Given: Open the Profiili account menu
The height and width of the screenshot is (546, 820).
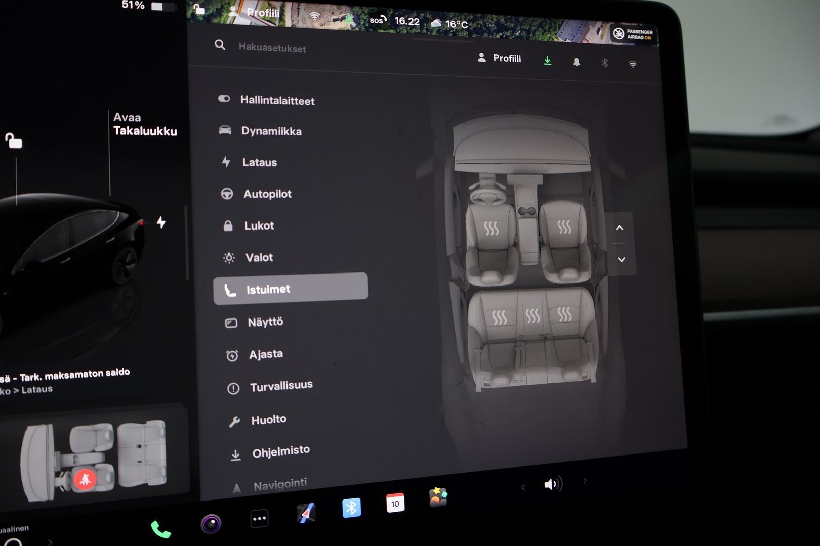Looking at the screenshot, I should [x=499, y=58].
